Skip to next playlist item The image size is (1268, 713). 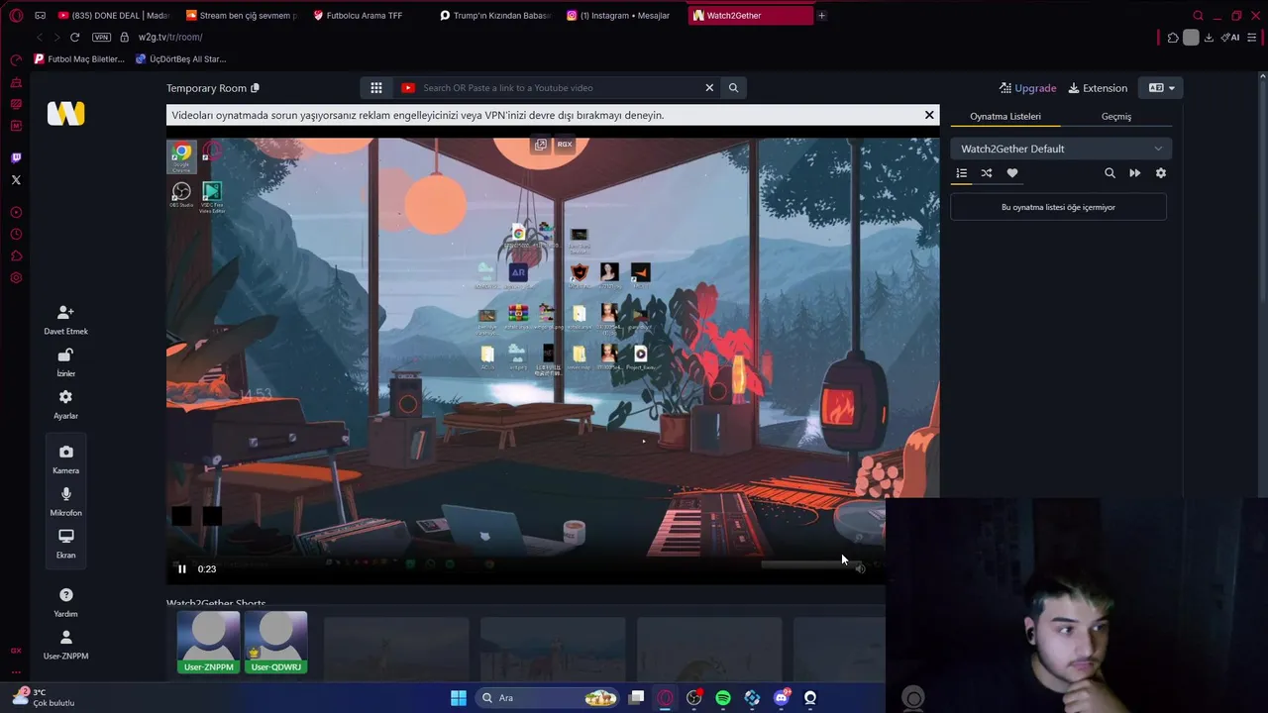pyautogui.click(x=1135, y=173)
